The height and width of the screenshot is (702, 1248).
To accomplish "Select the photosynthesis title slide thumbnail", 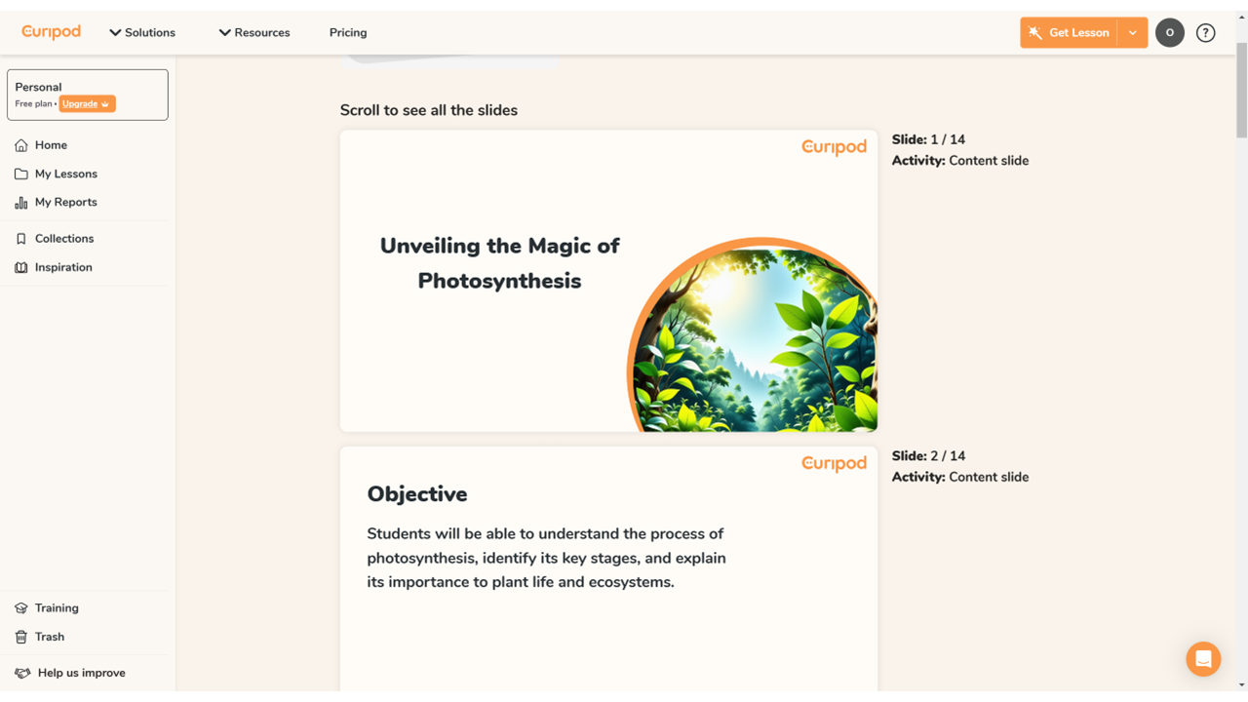I will pyautogui.click(x=608, y=281).
